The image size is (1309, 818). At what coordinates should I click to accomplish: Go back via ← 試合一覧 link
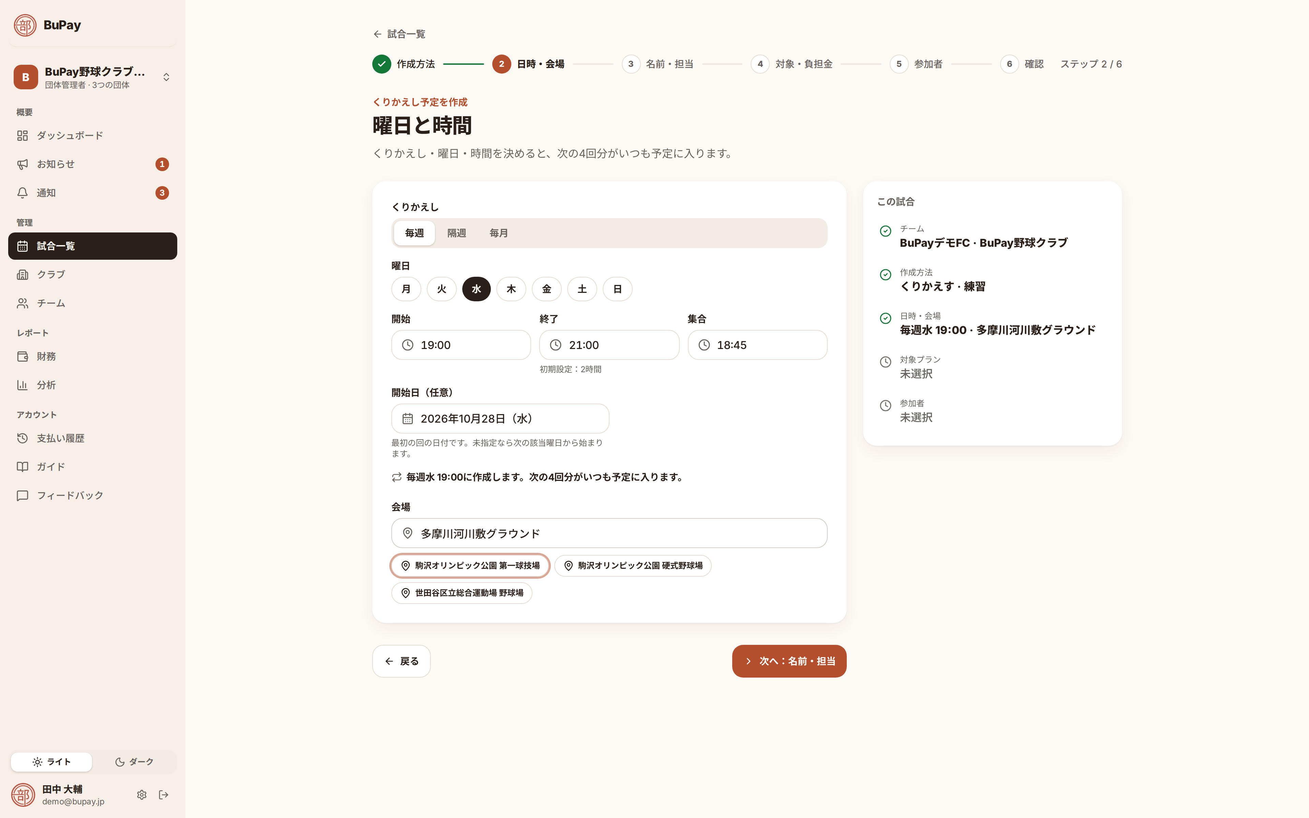click(x=399, y=34)
